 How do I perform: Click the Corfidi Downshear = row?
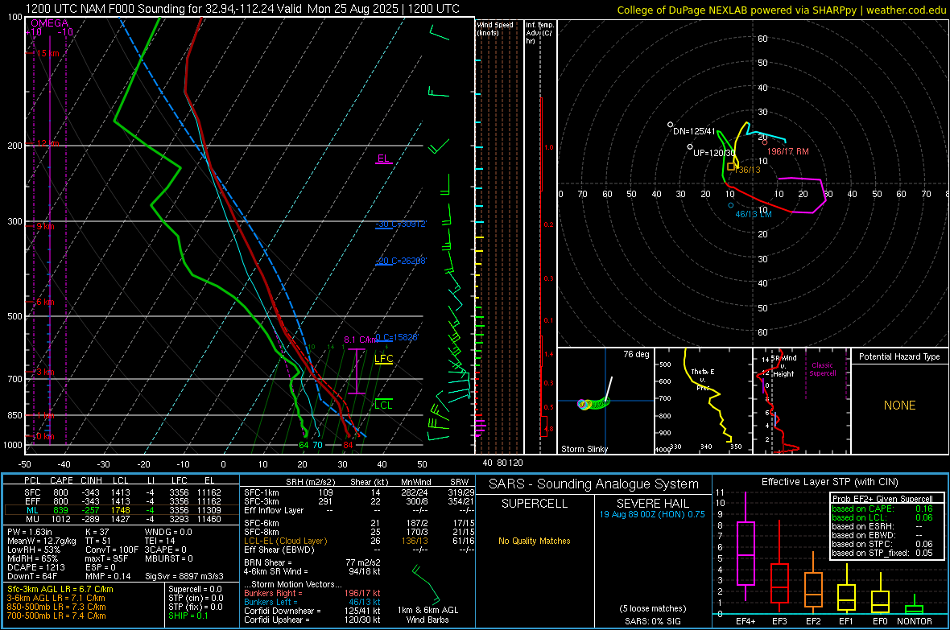tap(312, 611)
